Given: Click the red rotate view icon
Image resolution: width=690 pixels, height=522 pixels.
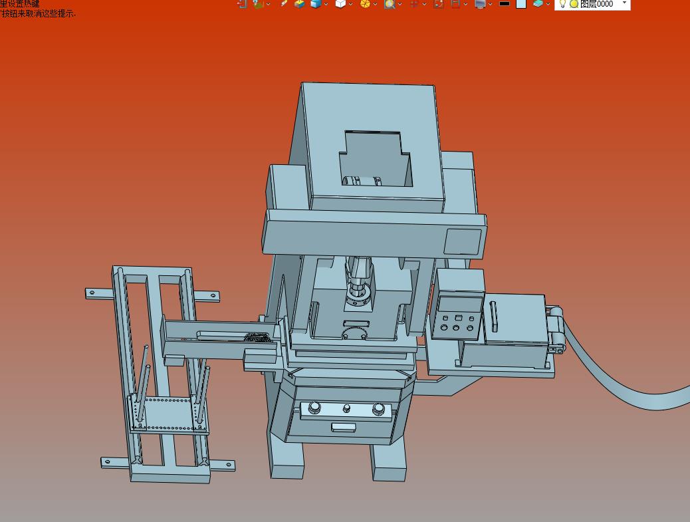Looking at the screenshot, I should [439, 4].
